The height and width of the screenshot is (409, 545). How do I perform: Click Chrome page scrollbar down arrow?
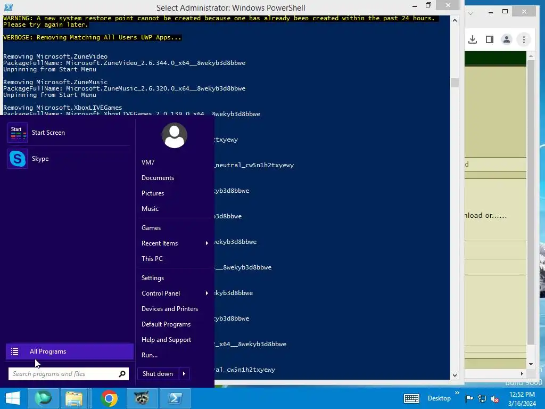point(531,364)
